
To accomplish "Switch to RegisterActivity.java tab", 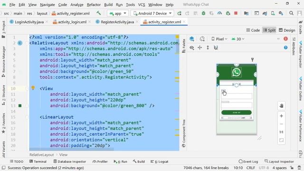I will pyautogui.click(x=117, y=22).
